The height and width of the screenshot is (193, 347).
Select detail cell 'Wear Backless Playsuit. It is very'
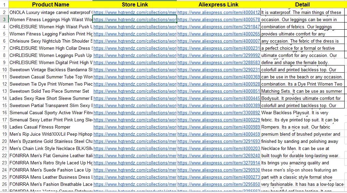pos(302,113)
